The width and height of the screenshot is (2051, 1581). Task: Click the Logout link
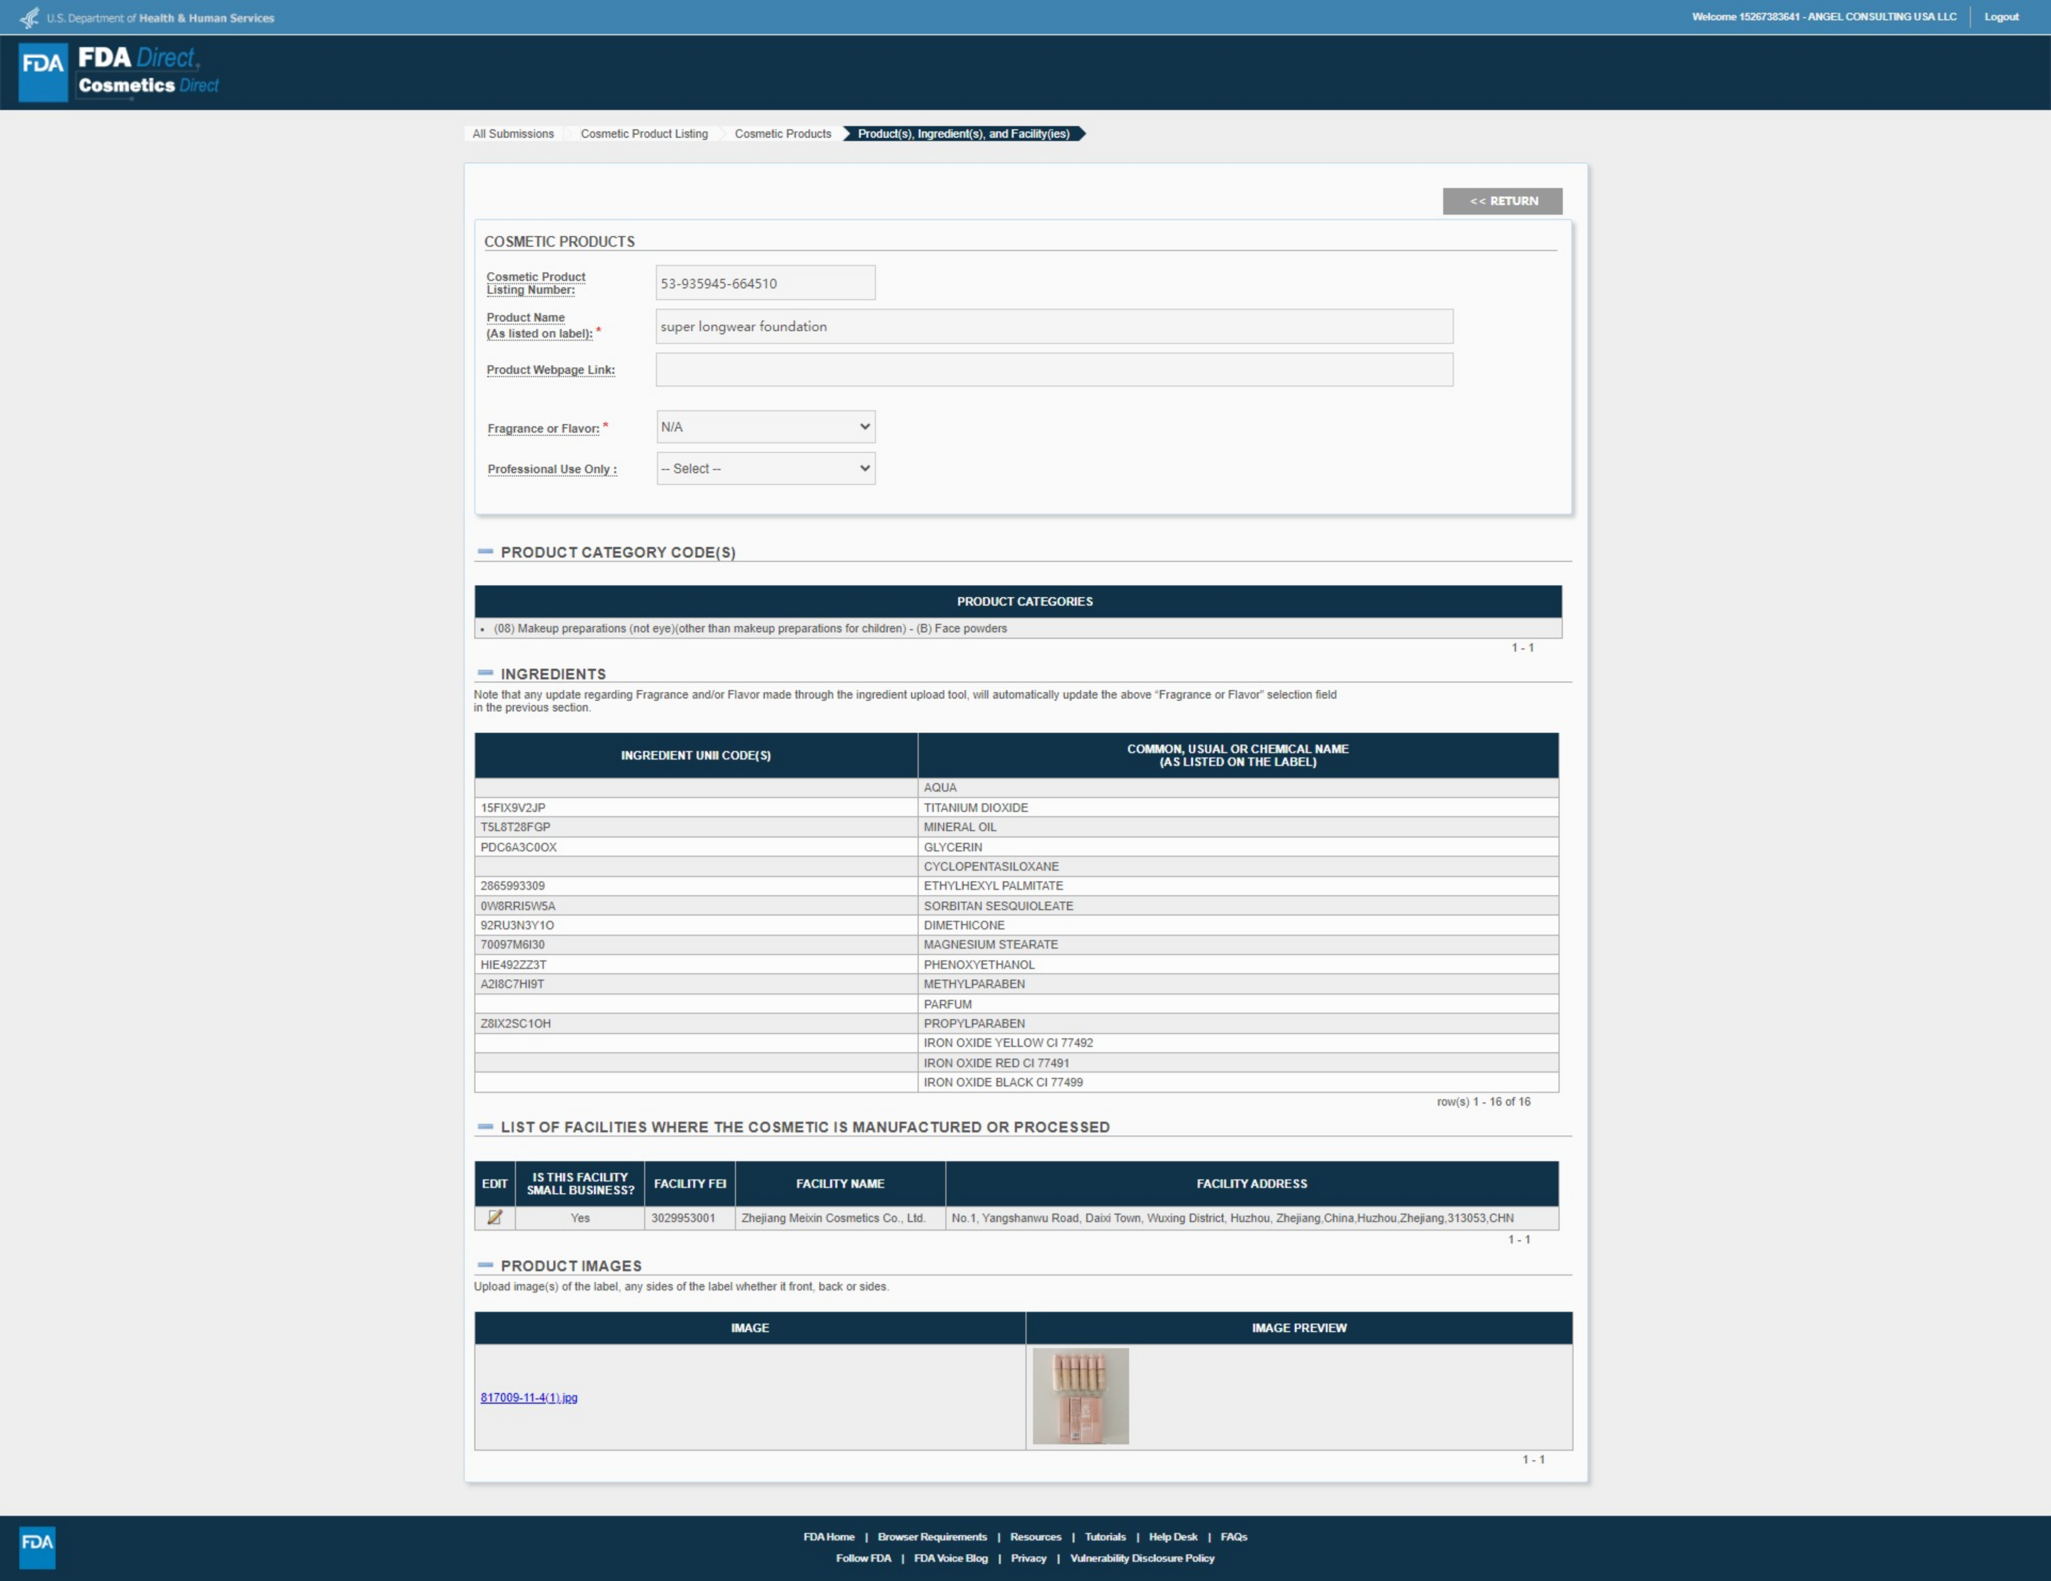(2000, 17)
